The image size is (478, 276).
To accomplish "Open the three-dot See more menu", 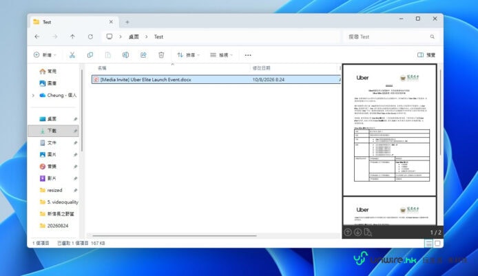I will pos(248,55).
